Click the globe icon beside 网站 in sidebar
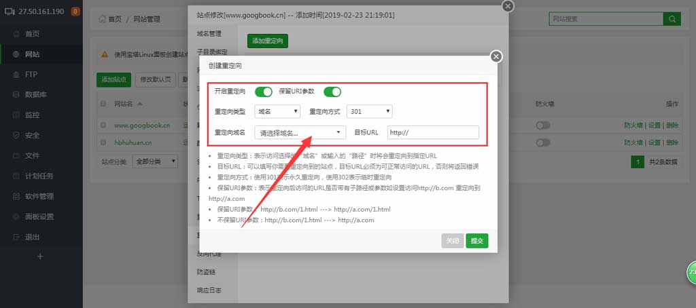 (16, 54)
